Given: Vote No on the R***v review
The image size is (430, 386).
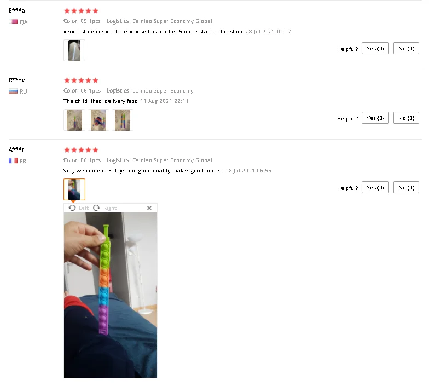Looking at the screenshot, I should click(x=406, y=118).
